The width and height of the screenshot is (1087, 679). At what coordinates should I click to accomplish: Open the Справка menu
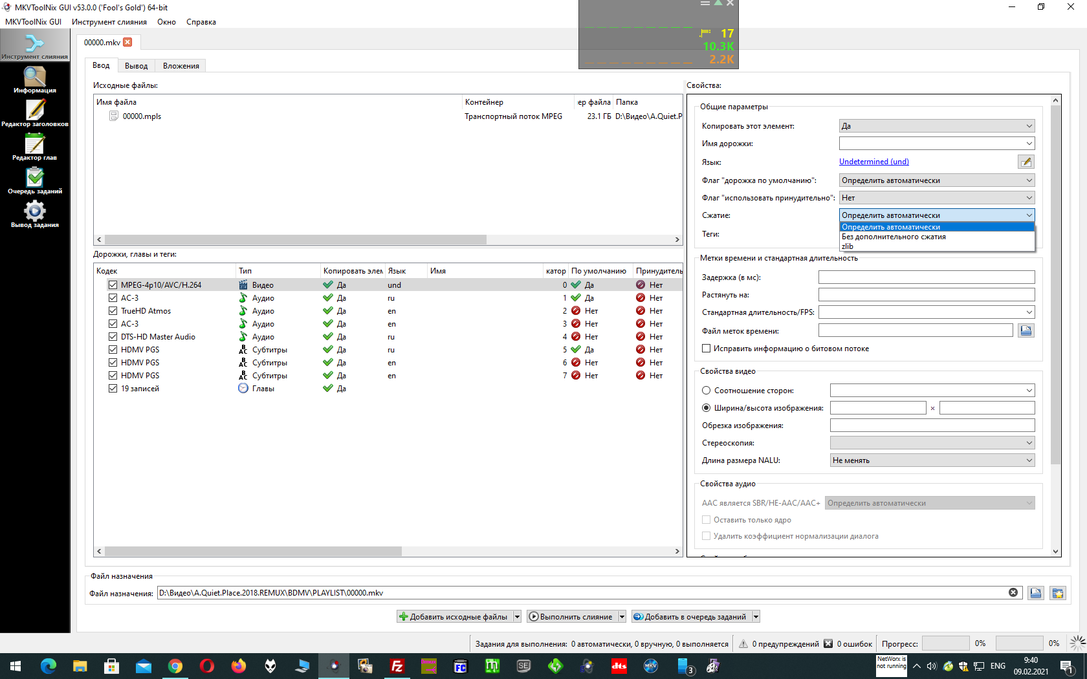point(201,22)
